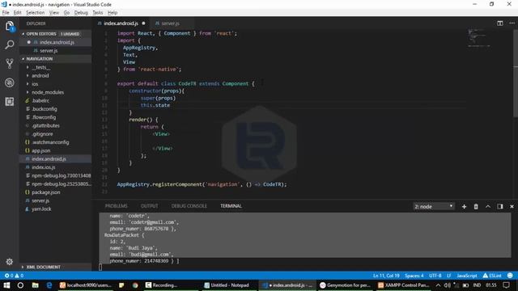The height and width of the screenshot is (291, 518).
Task: Switch to XAMPP Control Panel in taskbar
Action: (404, 285)
